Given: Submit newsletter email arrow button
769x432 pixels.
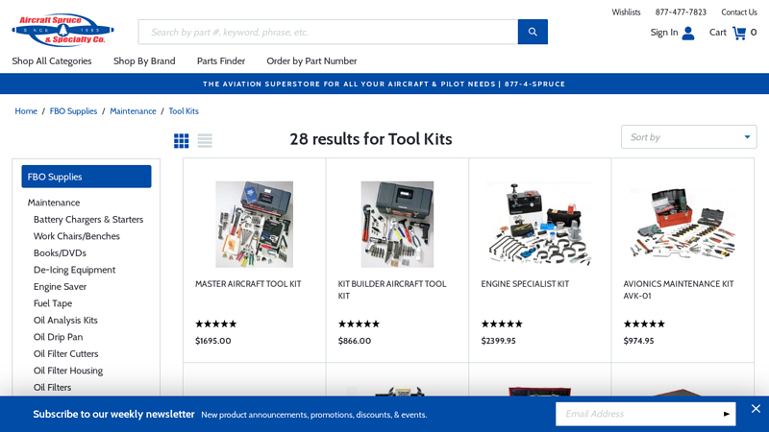Looking at the screenshot, I should coord(727,414).
